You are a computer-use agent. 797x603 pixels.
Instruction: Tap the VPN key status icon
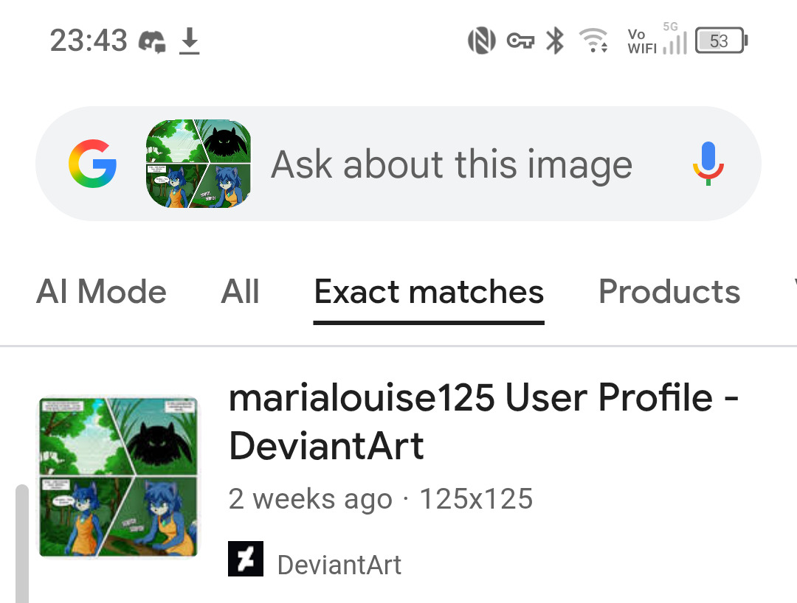point(520,41)
